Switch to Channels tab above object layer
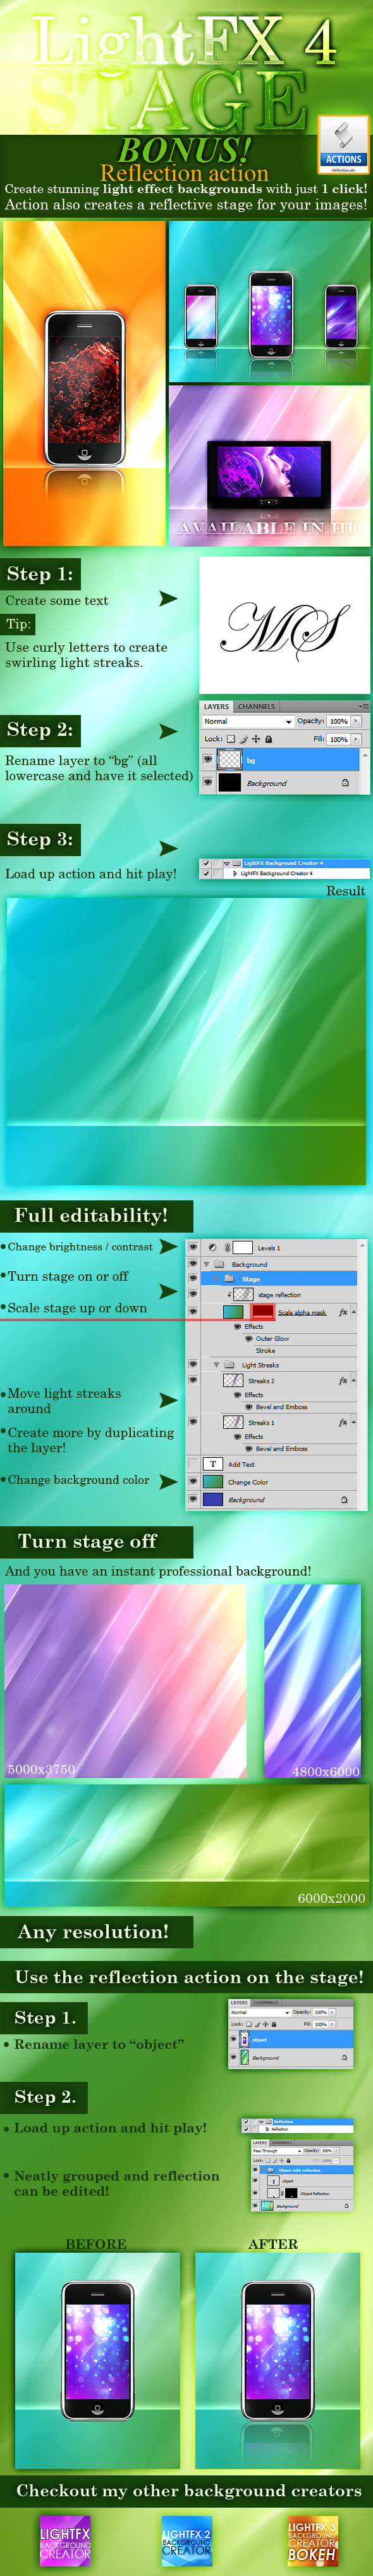The image size is (373, 2576). tap(266, 2003)
